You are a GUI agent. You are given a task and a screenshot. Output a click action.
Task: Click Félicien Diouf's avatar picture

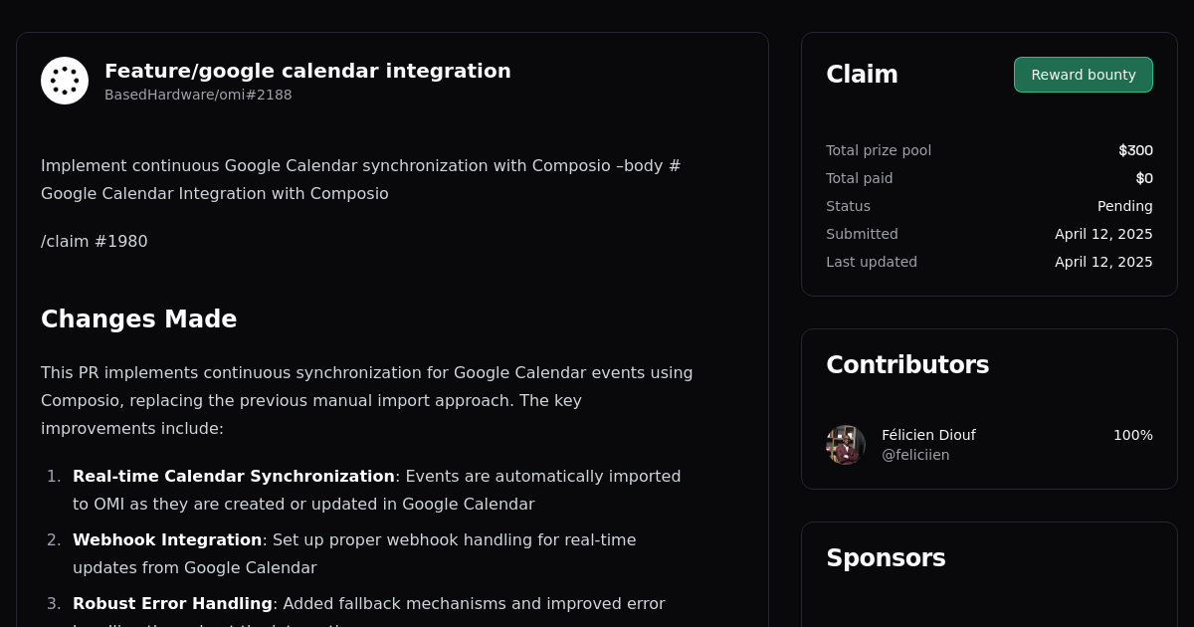[x=845, y=445]
